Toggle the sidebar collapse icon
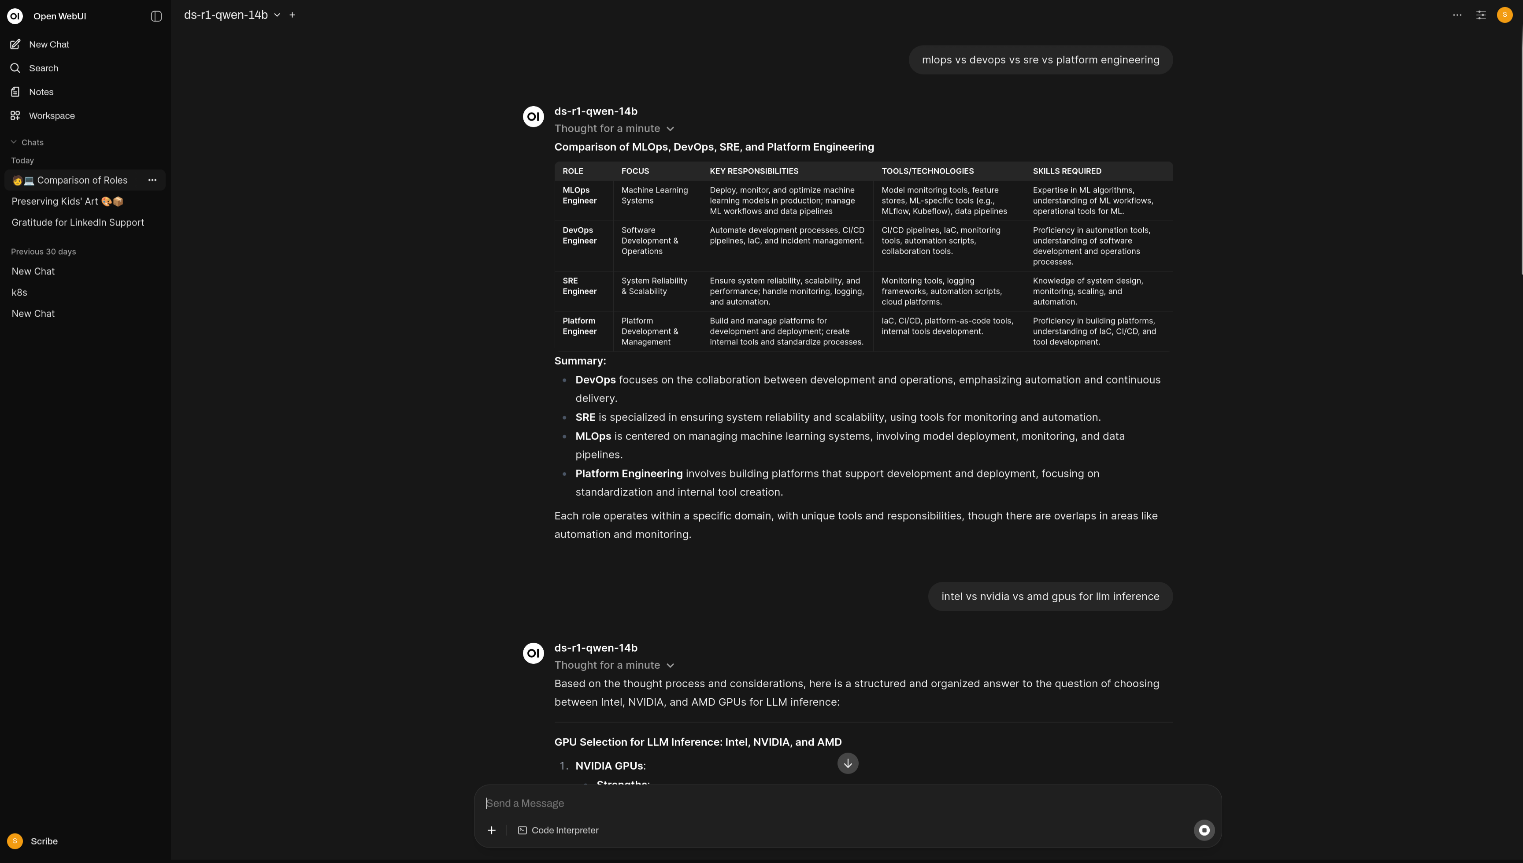The width and height of the screenshot is (1523, 863). coord(156,16)
